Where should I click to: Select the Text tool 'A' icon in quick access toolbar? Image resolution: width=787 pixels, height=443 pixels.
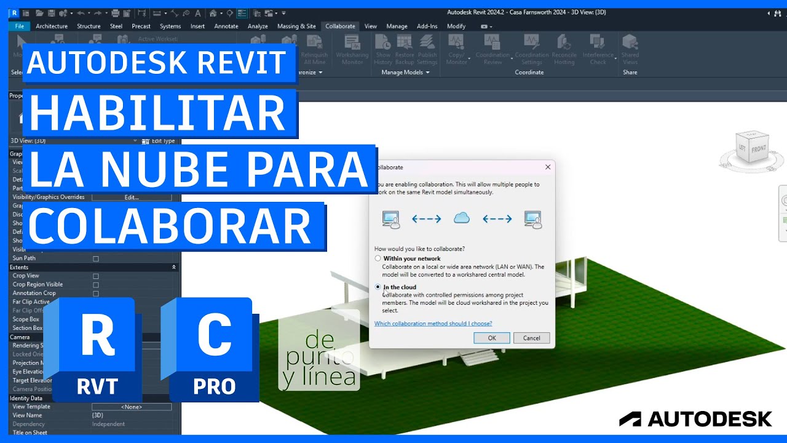click(x=198, y=13)
